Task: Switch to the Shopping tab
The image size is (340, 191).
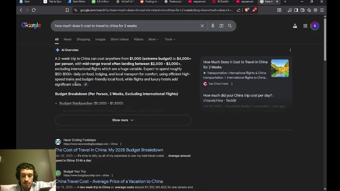Action: 83,39
